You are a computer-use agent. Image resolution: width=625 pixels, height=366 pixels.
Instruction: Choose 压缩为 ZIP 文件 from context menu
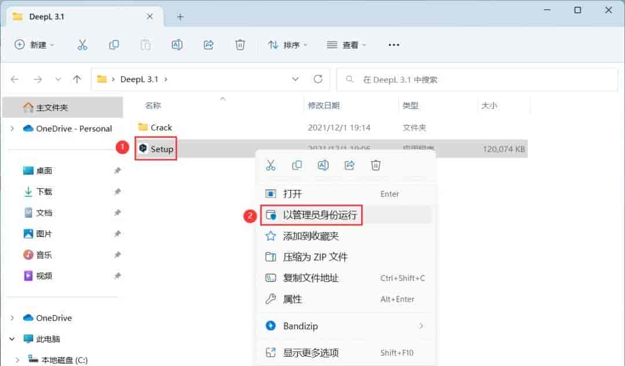346,257
